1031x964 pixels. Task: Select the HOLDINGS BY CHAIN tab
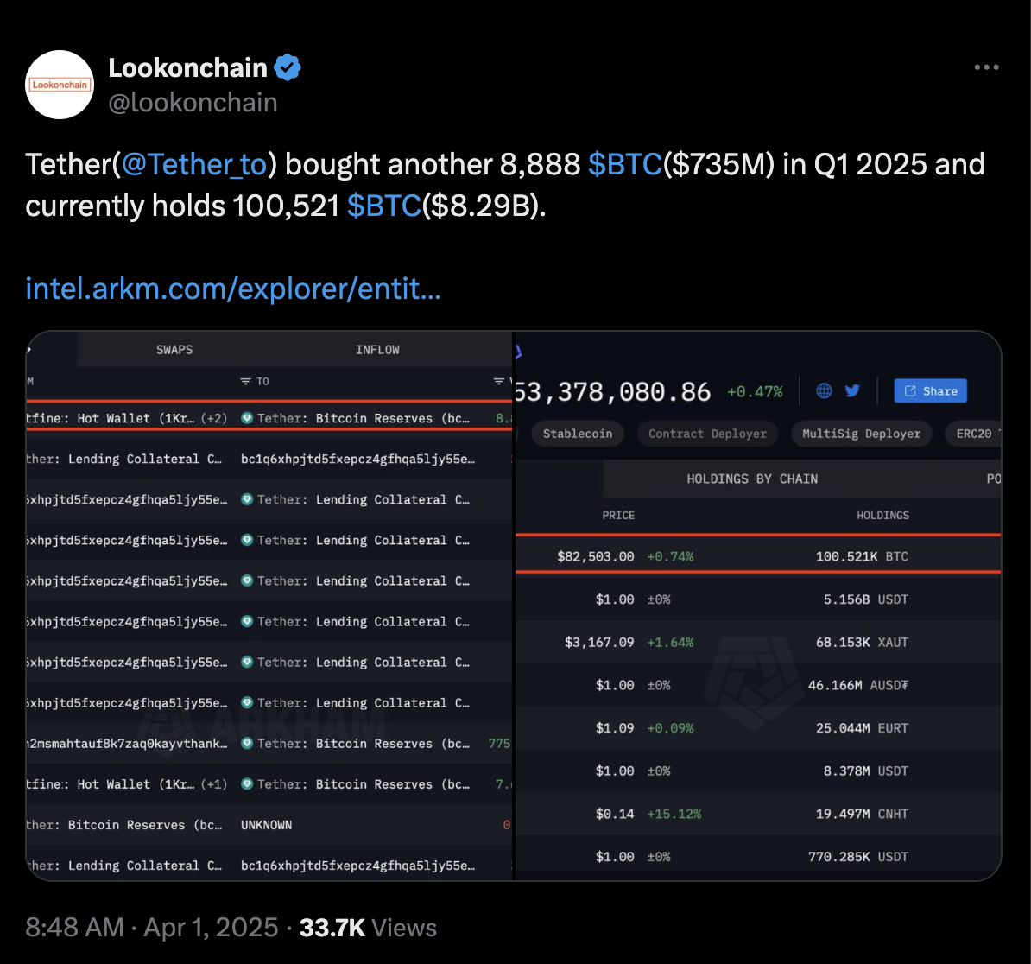click(752, 479)
